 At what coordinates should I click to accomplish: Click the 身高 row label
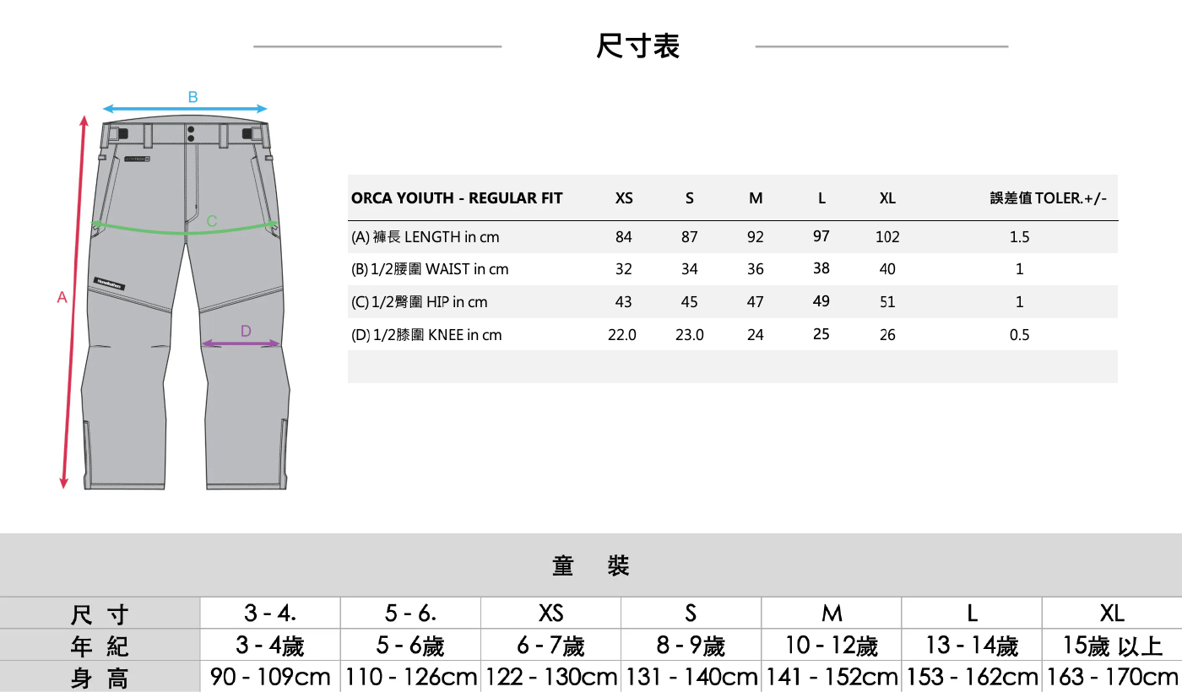click(x=100, y=678)
